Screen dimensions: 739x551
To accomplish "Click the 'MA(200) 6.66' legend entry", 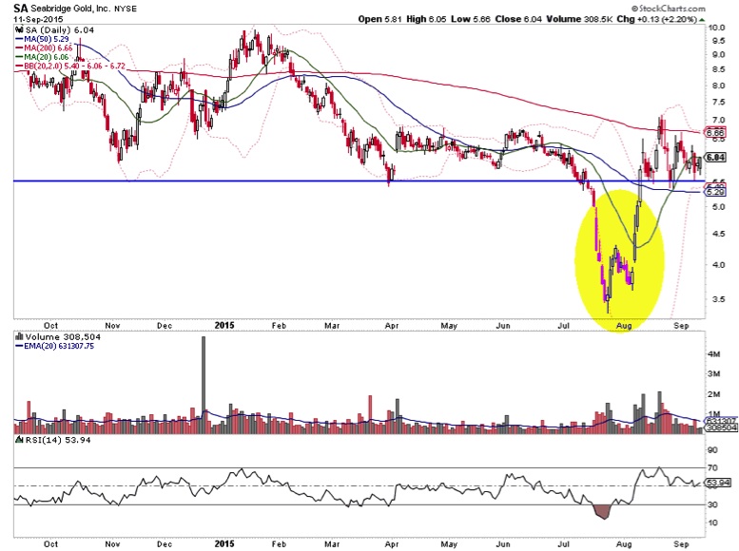I will coord(49,48).
